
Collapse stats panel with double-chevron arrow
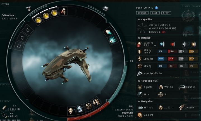(x=131, y=61)
